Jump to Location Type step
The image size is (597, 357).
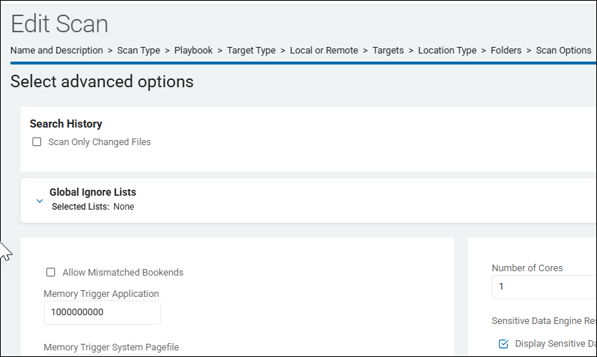point(448,51)
